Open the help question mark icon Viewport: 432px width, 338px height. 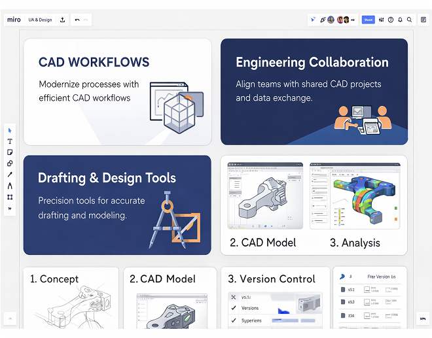(391, 20)
